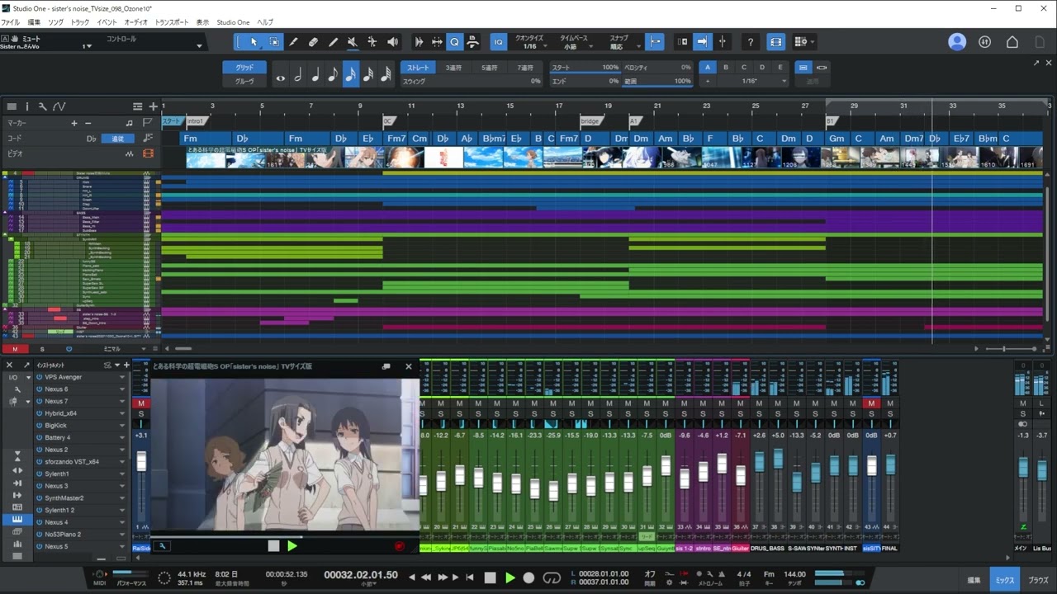Viewport: 1057px width, 594px height.
Task: Select 3連符 triplet quantize type
Action: [454, 68]
